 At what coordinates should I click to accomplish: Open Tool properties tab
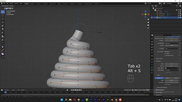point(152,39)
